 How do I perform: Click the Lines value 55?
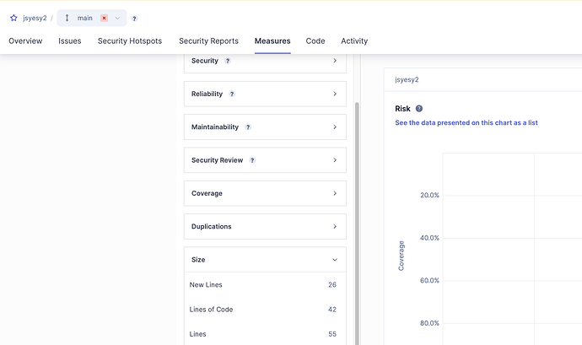point(332,334)
